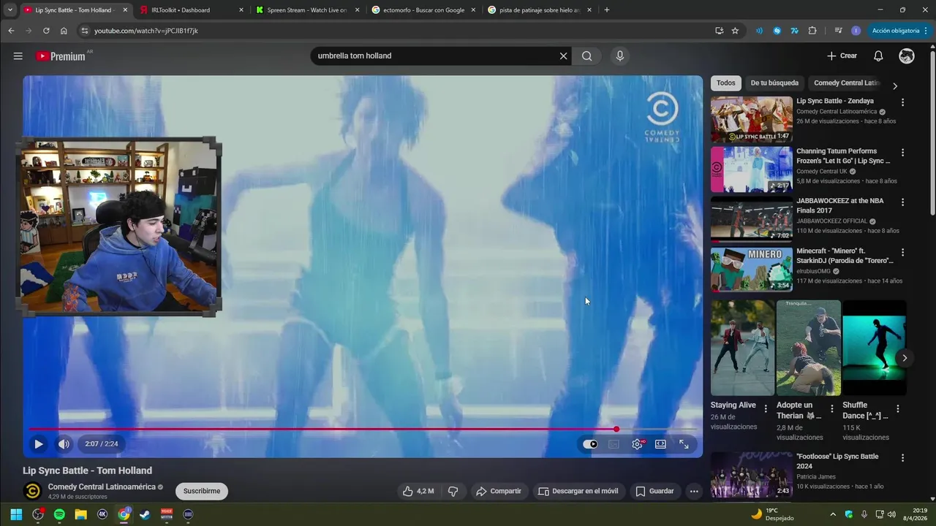Screen dimensions: 936x526
Task: Click the magnifier search button
Action: click(x=587, y=56)
